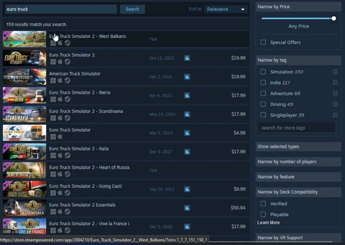Collapse the Narrow by Deck Compatibility section
345x245 pixels.
tap(298, 192)
